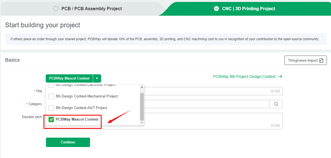The image size is (331, 158).
Task: Click the PCBWay Mascot Contest dropdown button
Action: (69, 78)
